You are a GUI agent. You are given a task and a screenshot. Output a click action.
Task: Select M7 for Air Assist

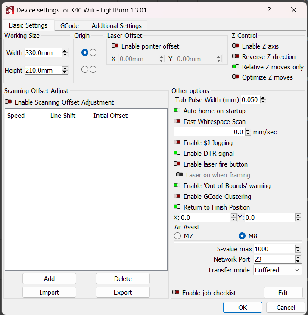click(177, 236)
